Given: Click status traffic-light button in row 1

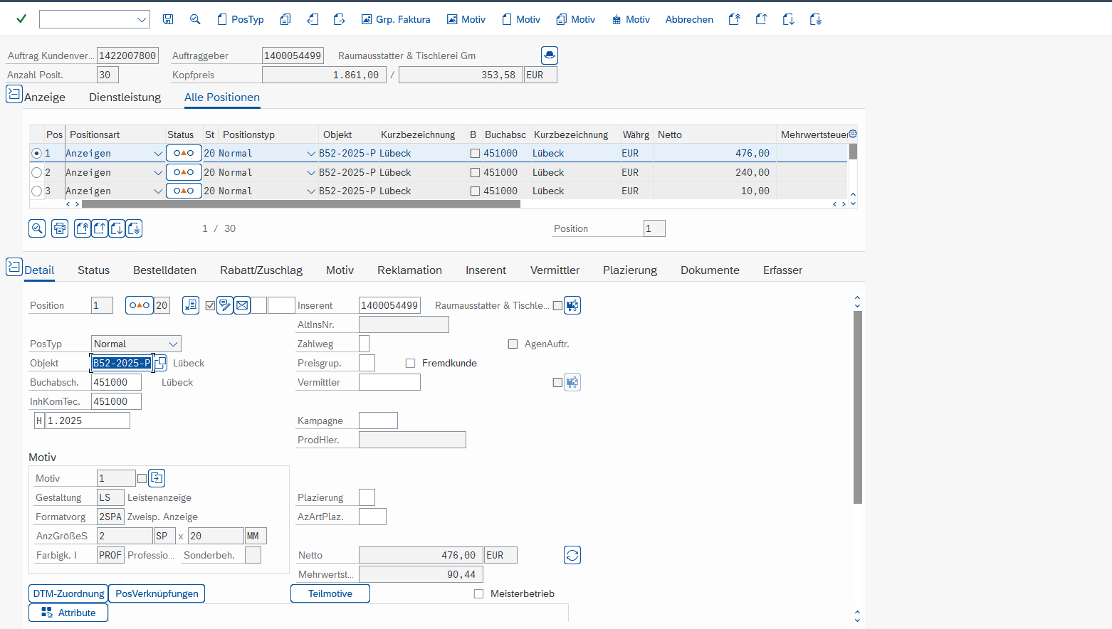Looking at the screenshot, I should pos(184,153).
